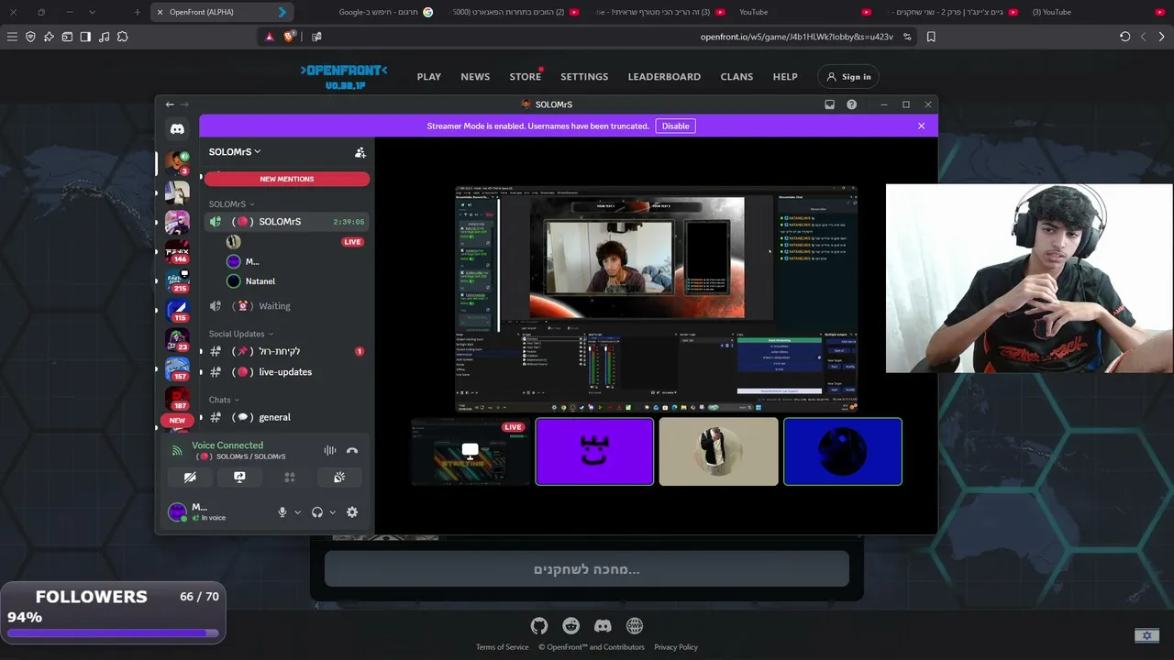Expand the SOLOMrS server name menu
The height and width of the screenshot is (660, 1174).
click(235, 152)
